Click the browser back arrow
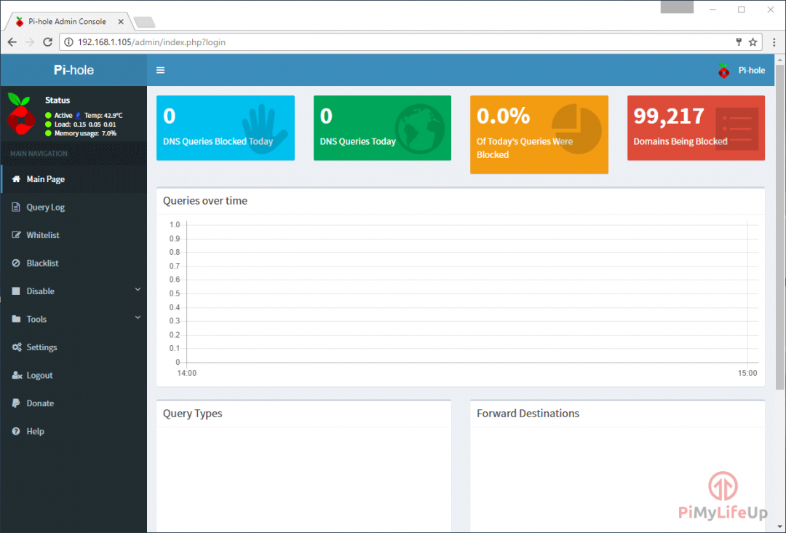The image size is (786, 533). [x=12, y=42]
